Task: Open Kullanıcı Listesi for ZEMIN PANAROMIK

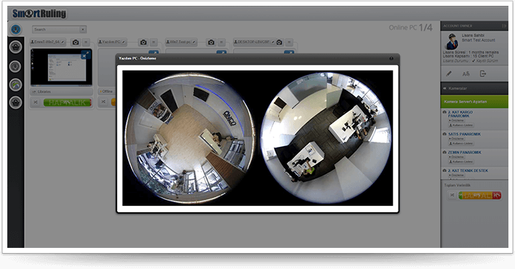Action: pos(461,161)
